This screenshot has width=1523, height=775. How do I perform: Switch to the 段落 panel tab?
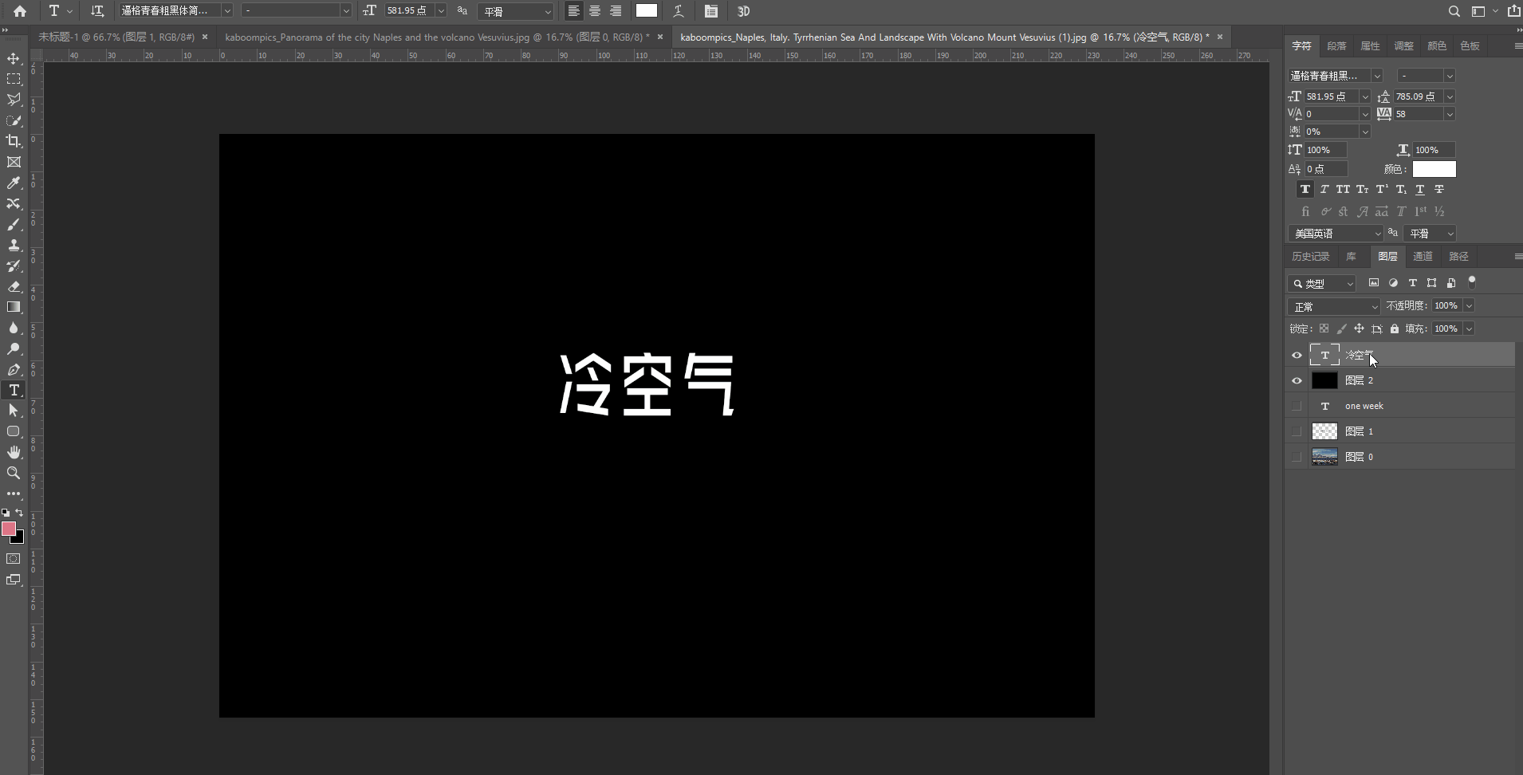point(1336,46)
